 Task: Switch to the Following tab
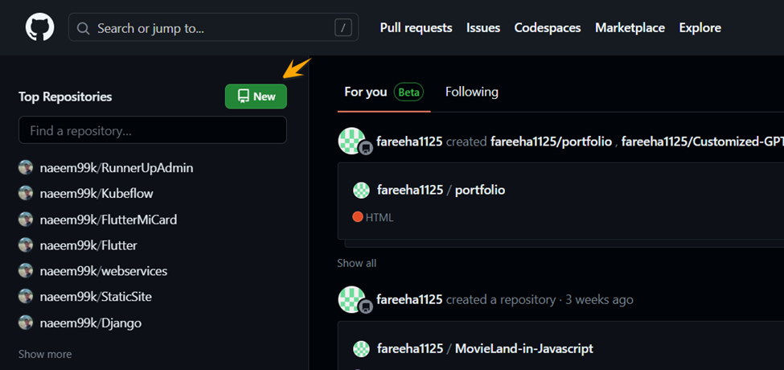coord(471,92)
